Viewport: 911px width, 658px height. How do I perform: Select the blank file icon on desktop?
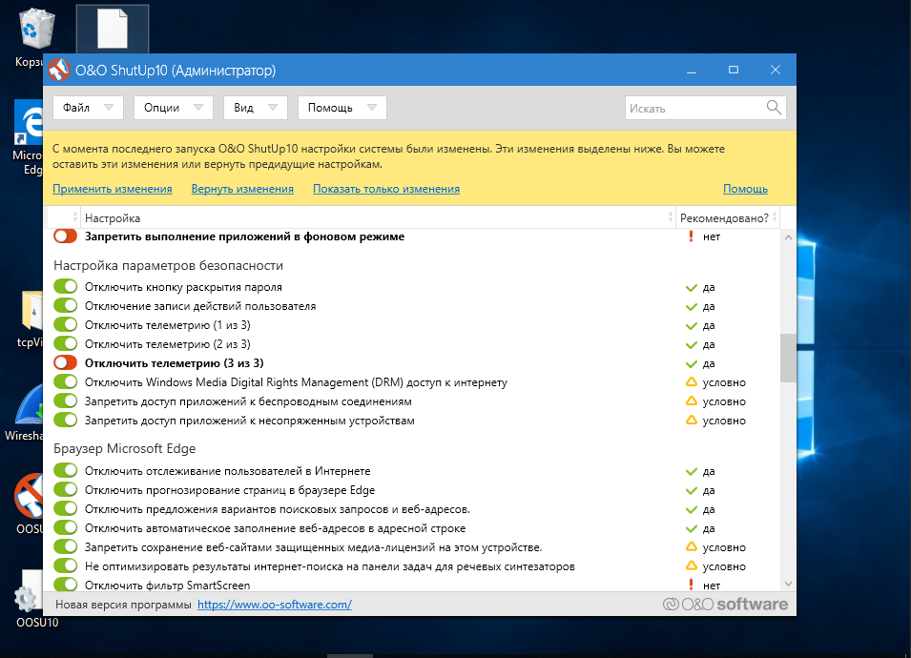(113, 29)
